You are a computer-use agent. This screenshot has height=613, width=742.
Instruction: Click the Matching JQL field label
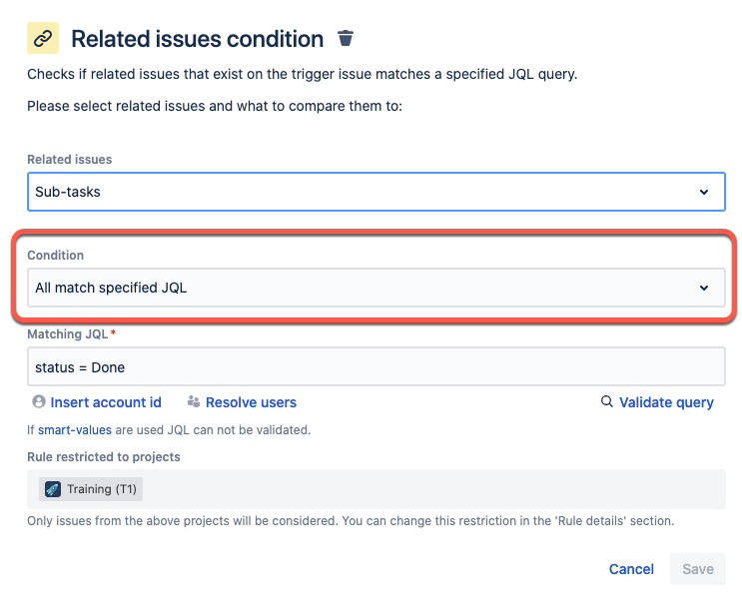[x=68, y=333]
